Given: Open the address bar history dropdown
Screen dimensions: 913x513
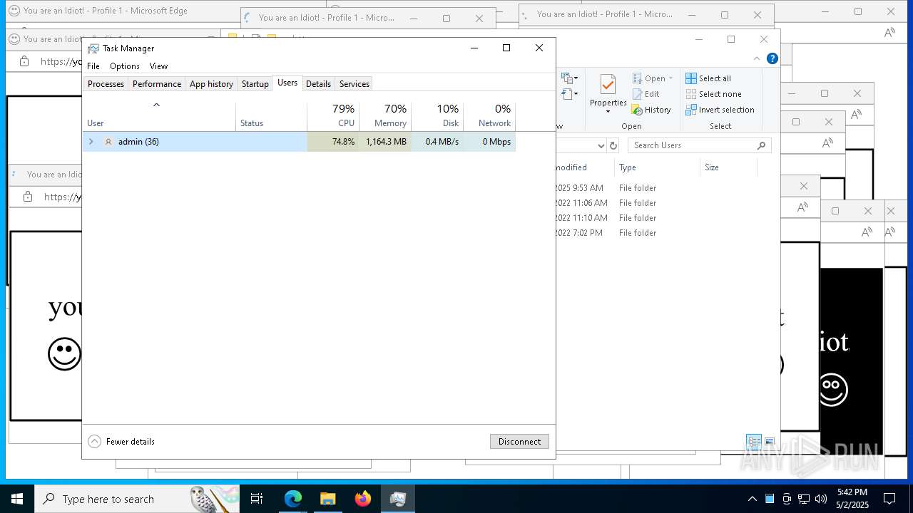Looking at the screenshot, I should pos(601,145).
